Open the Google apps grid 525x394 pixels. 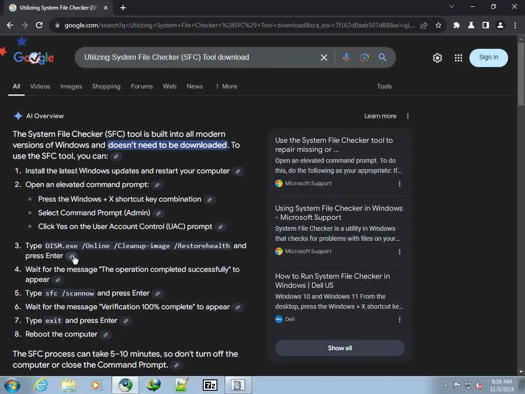[458, 58]
